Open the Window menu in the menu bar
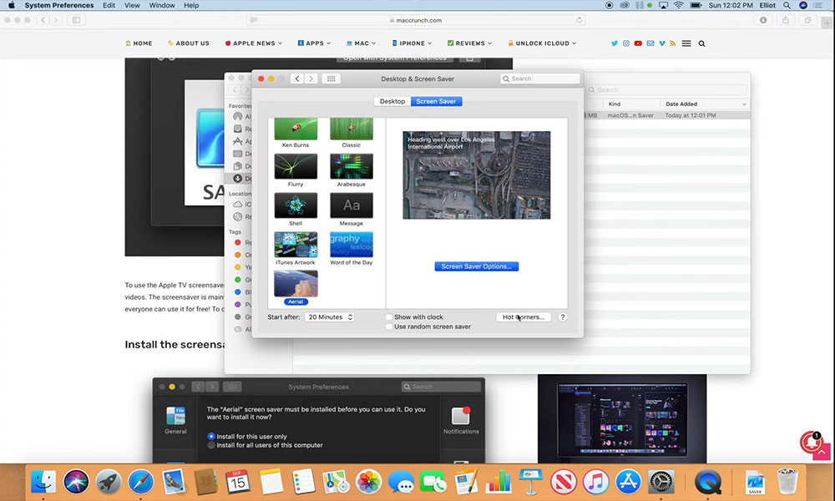Image resolution: width=835 pixels, height=501 pixels. 162,5
